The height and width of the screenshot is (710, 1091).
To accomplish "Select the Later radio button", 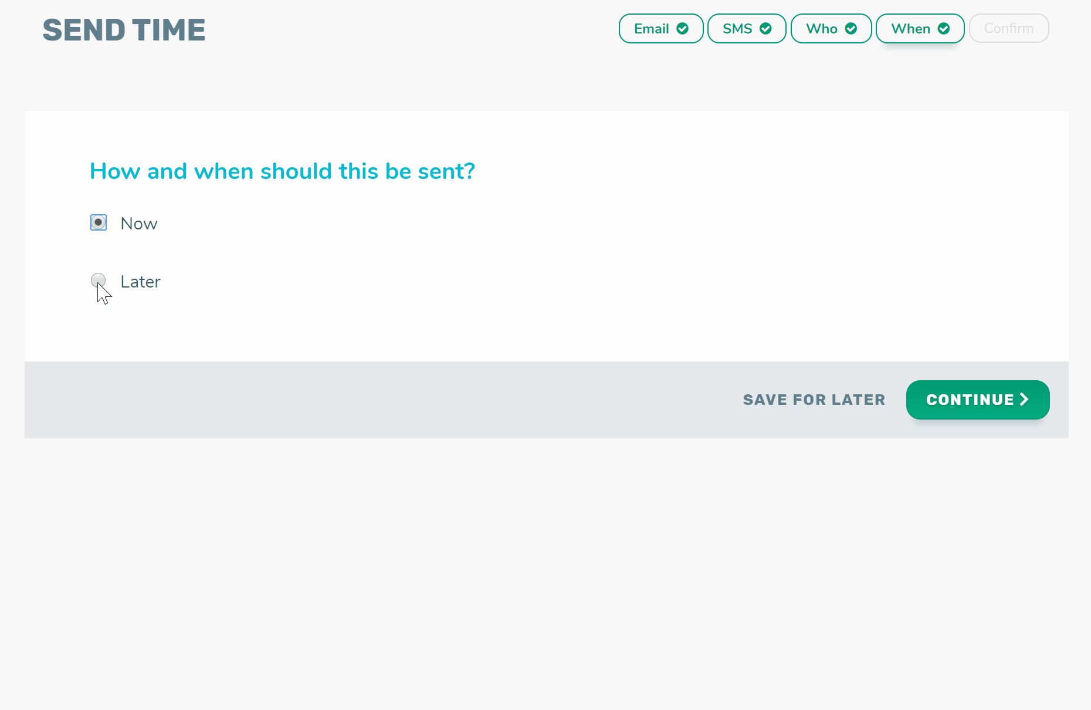I will tap(99, 280).
